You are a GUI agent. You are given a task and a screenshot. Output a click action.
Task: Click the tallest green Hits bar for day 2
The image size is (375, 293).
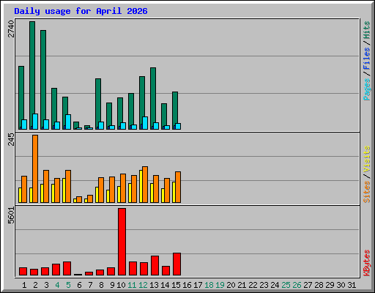tap(32, 75)
